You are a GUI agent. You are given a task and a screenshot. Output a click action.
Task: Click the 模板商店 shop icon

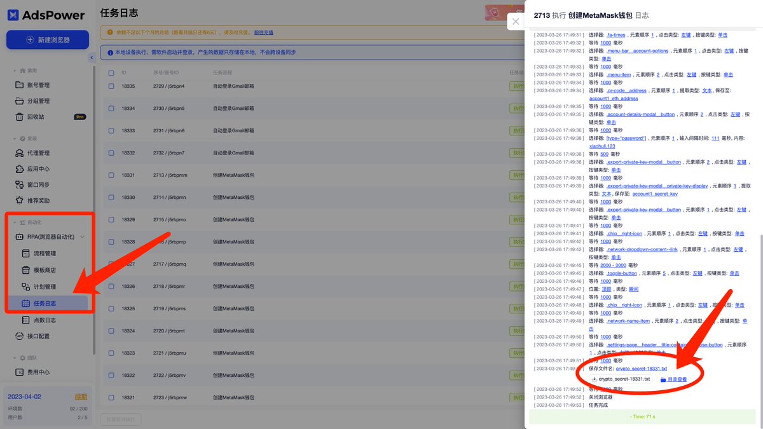pos(26,270)
